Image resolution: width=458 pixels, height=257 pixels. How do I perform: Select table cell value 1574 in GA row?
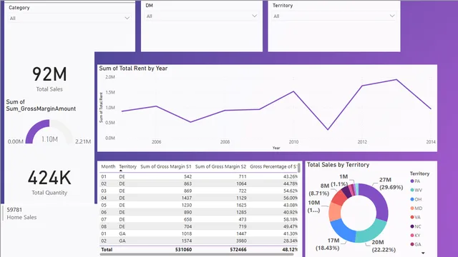tap(186, 241)
